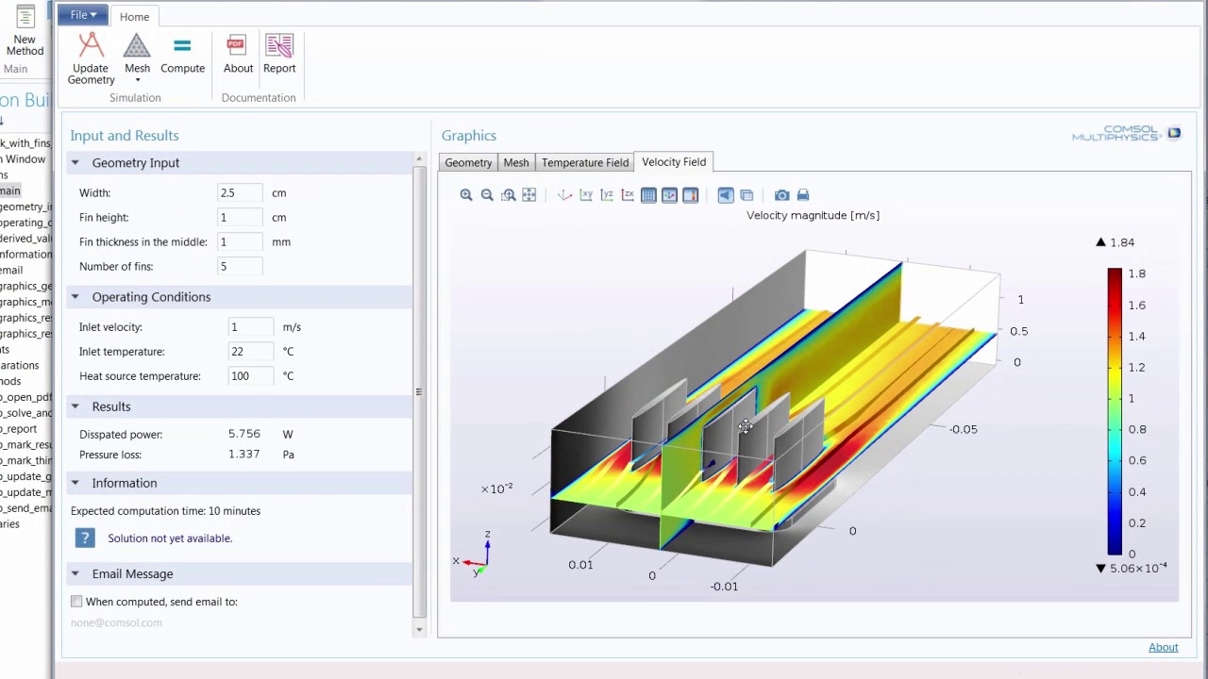Enable 'When computed, send email to' checkbox
The height and width of the screenshot is (679, 1208).
[x=76, y=602]
